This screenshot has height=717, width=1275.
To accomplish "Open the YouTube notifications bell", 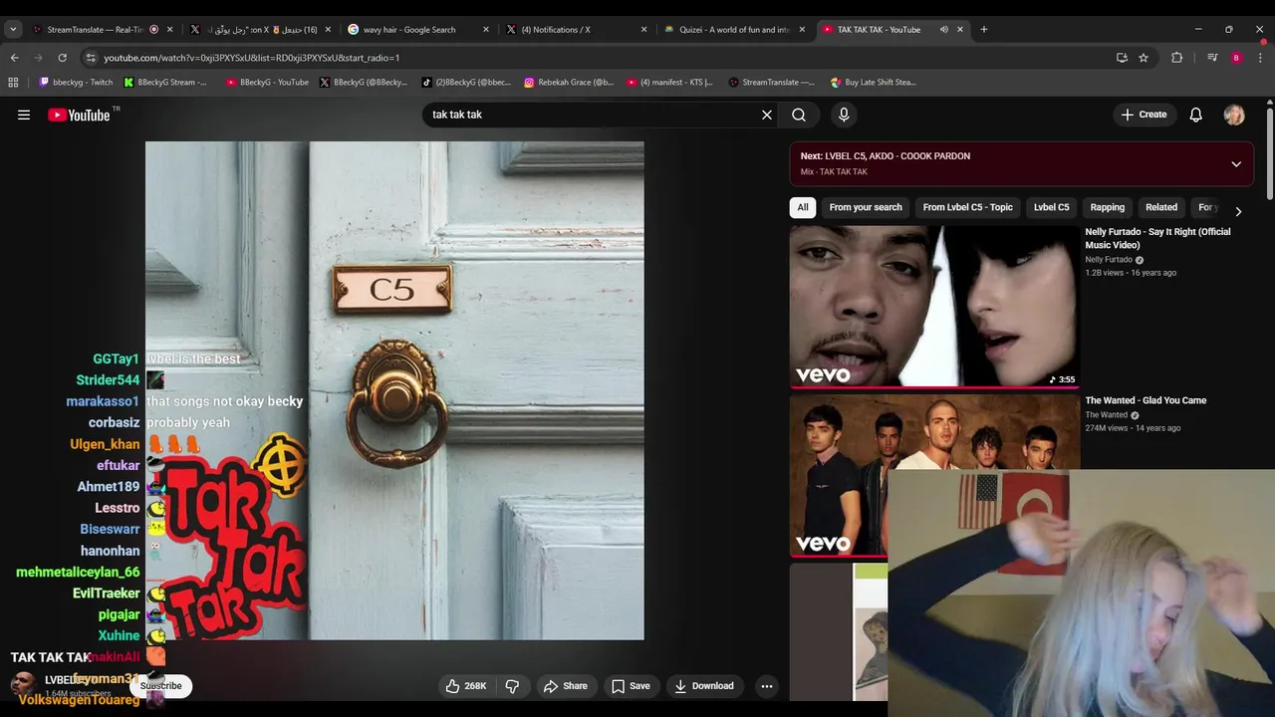I will tap(1195, 115).
